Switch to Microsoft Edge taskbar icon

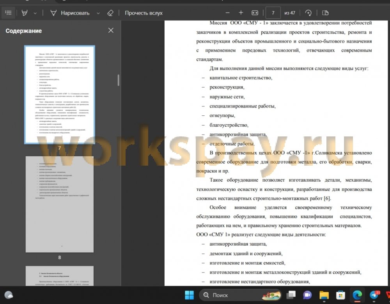[x=357, y=295]
